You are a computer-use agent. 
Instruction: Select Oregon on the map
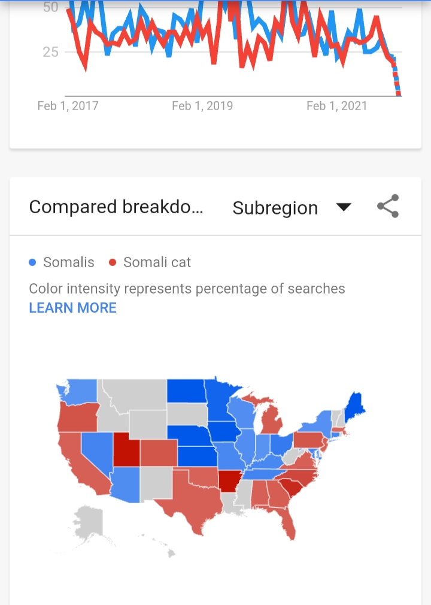coord(78,418)
